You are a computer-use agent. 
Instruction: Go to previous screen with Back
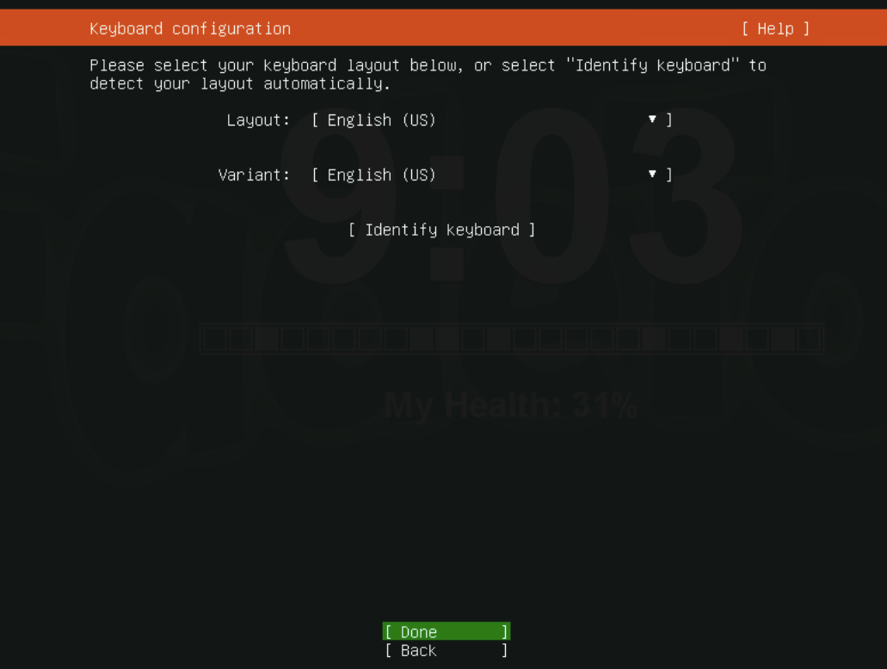point(447,650)
